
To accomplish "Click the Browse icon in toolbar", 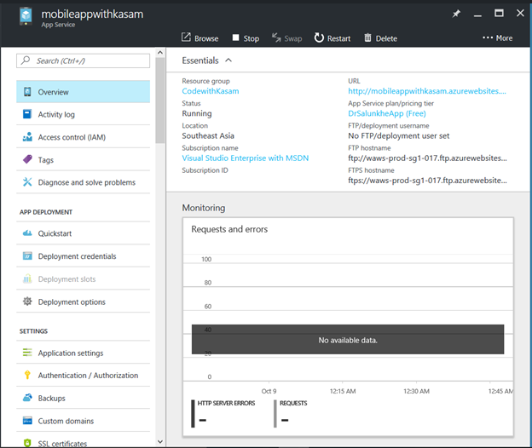I will [186, 38].
